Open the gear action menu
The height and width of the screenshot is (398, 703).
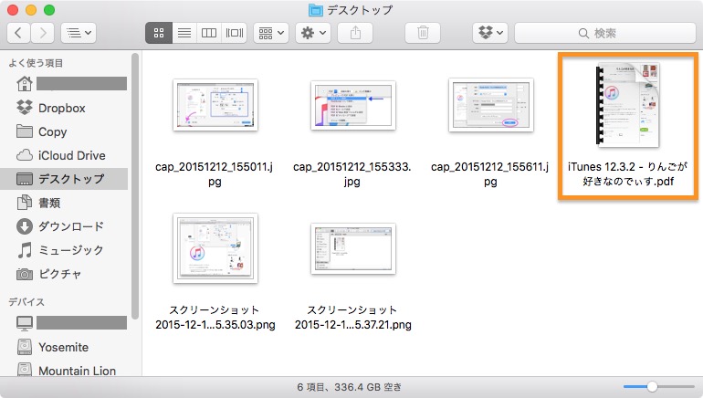pos(313,33)
